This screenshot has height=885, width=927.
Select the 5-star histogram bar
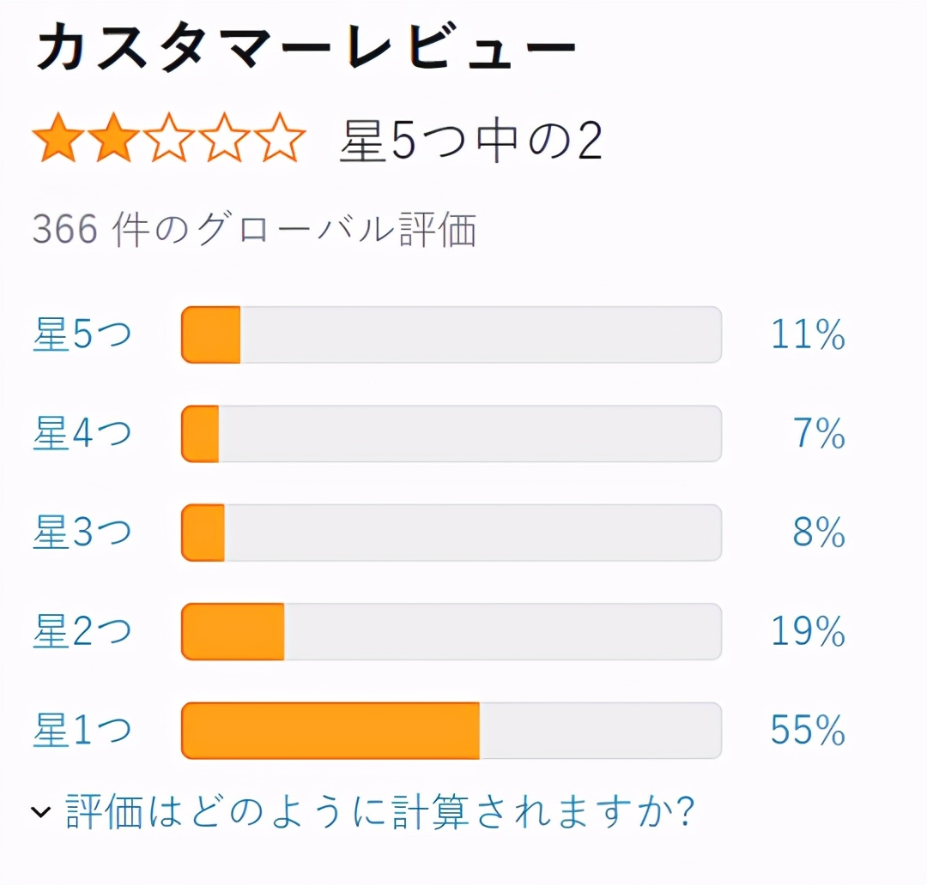(451, 334)
